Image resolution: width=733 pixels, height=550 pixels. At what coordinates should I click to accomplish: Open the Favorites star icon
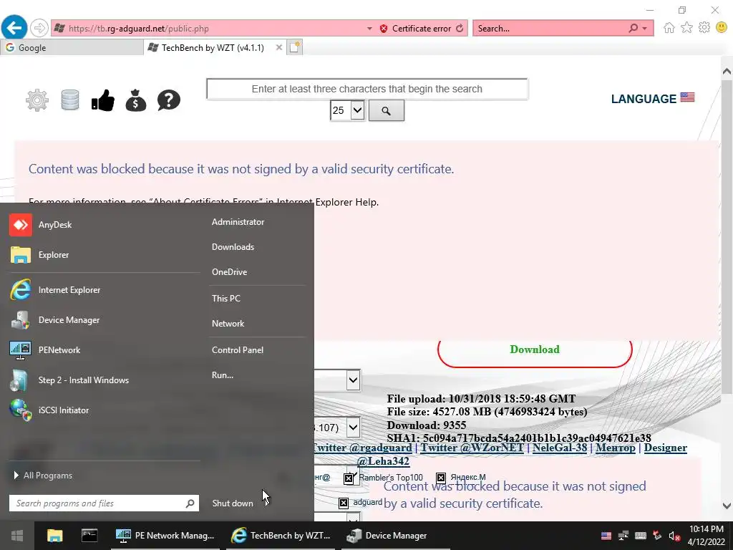(x=686, y=28)
